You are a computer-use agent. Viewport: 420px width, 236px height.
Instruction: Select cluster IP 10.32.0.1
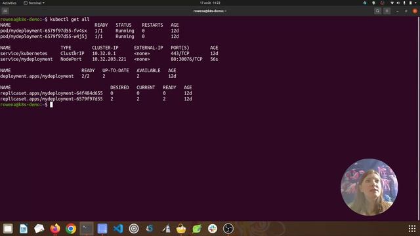point(104,54)
